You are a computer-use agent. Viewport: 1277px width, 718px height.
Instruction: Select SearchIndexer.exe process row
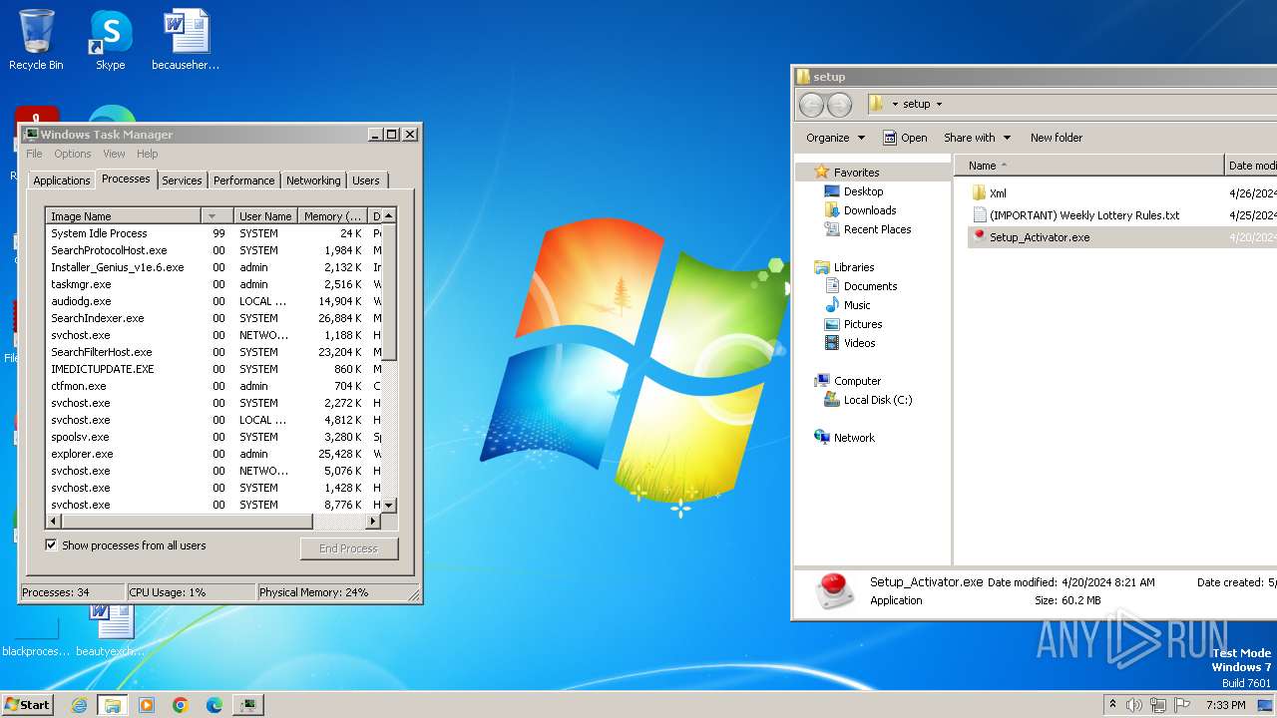coord(213,318)
